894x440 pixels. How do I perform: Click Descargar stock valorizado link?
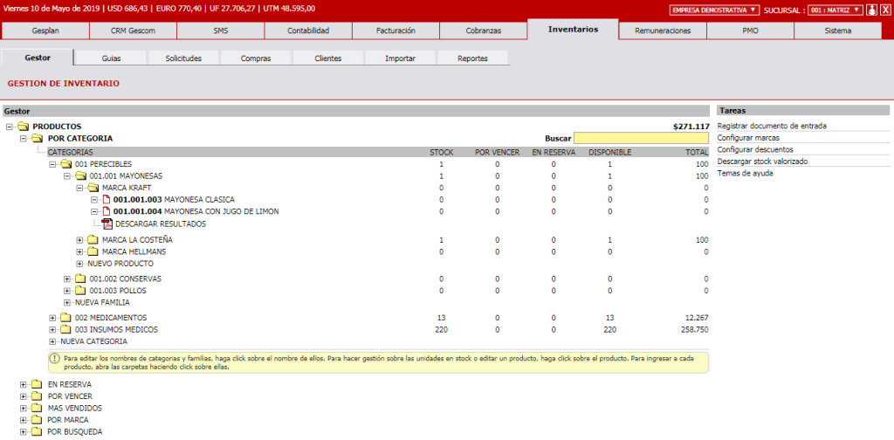(x=762, y=162)
